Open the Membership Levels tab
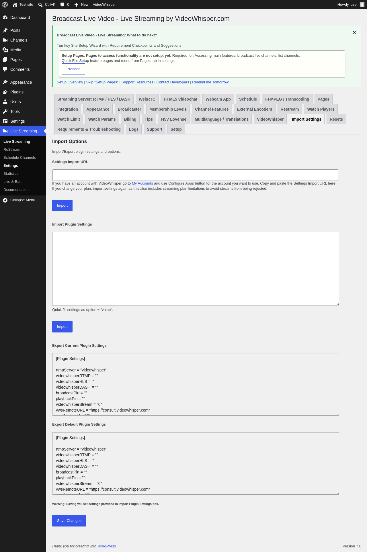 168,109
